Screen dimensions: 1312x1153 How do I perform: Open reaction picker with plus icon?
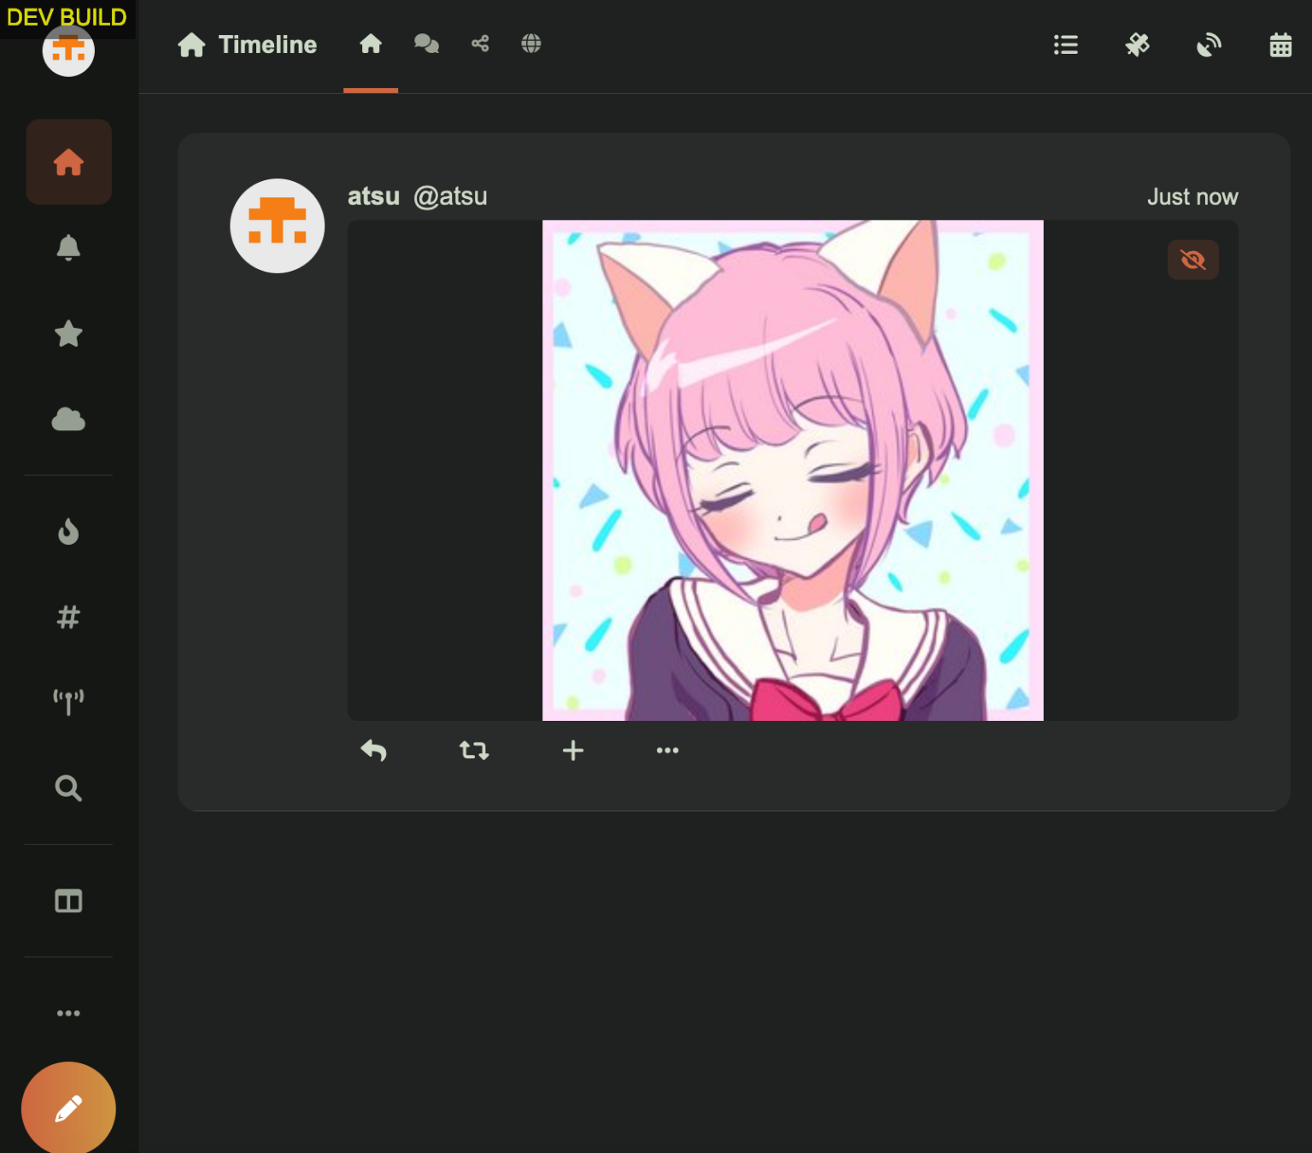coord(573,751)
